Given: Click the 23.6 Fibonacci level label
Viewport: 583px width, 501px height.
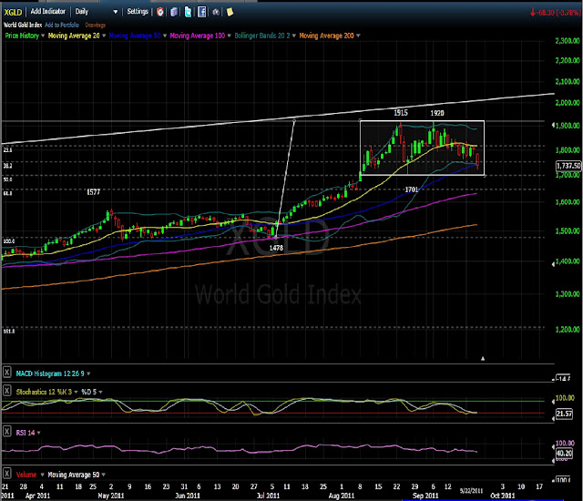Looking at the screenshot, I should point(8,150).
